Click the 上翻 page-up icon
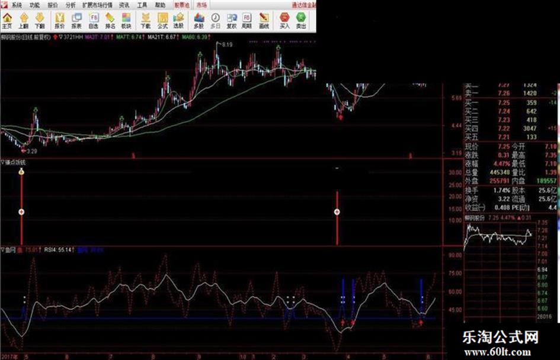Viewport: 560px width, 360px height. [24, 21]
